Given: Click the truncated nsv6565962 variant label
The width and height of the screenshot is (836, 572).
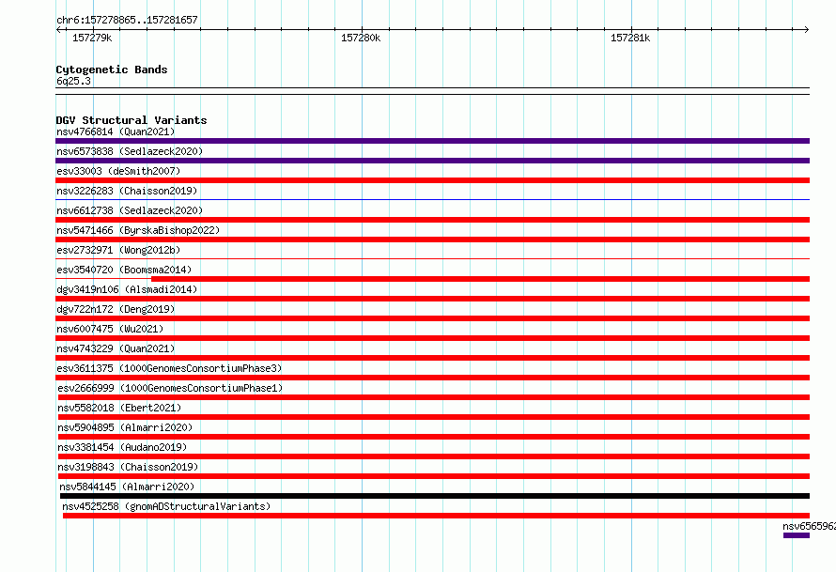Looking at the screenshot, I should [810, 526].
